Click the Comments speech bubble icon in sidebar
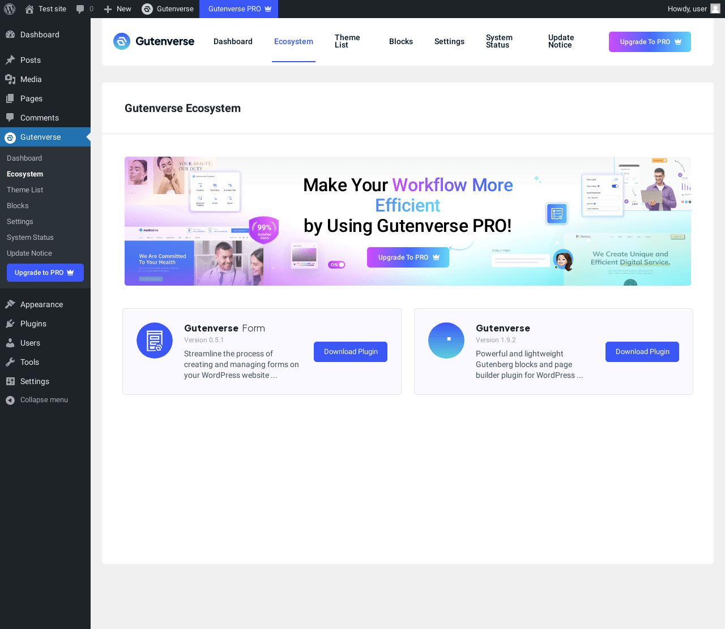 (x=10, y=118)
